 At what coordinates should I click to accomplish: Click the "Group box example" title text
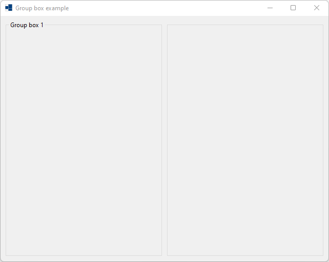tap(42, 8)
